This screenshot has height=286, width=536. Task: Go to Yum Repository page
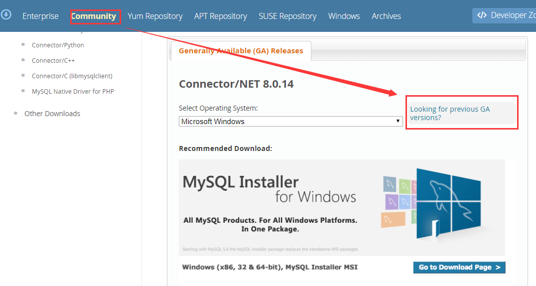tap(155, 16)
